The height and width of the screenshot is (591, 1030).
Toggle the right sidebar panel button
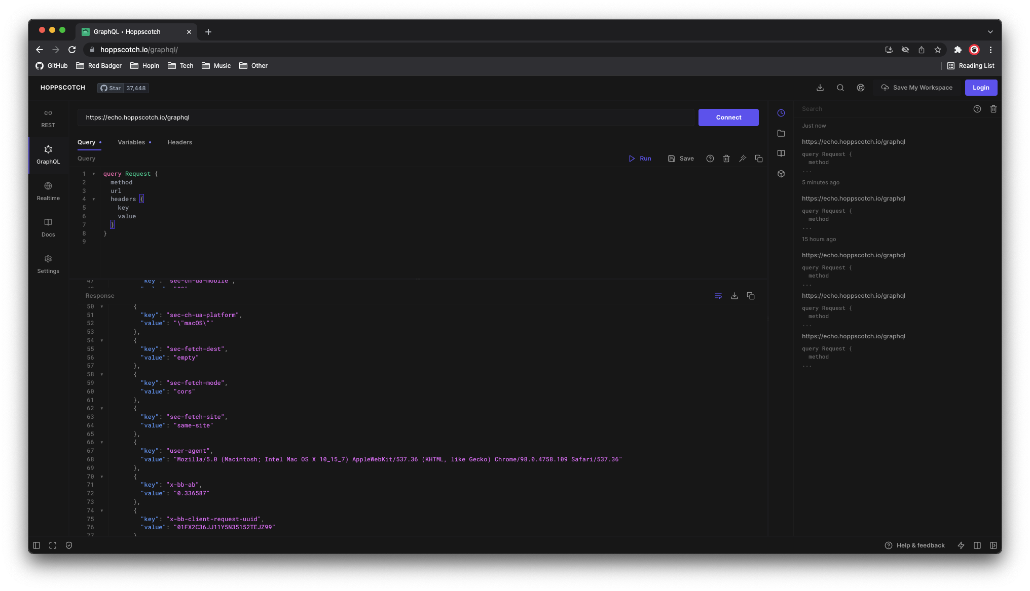coord(994,545)
